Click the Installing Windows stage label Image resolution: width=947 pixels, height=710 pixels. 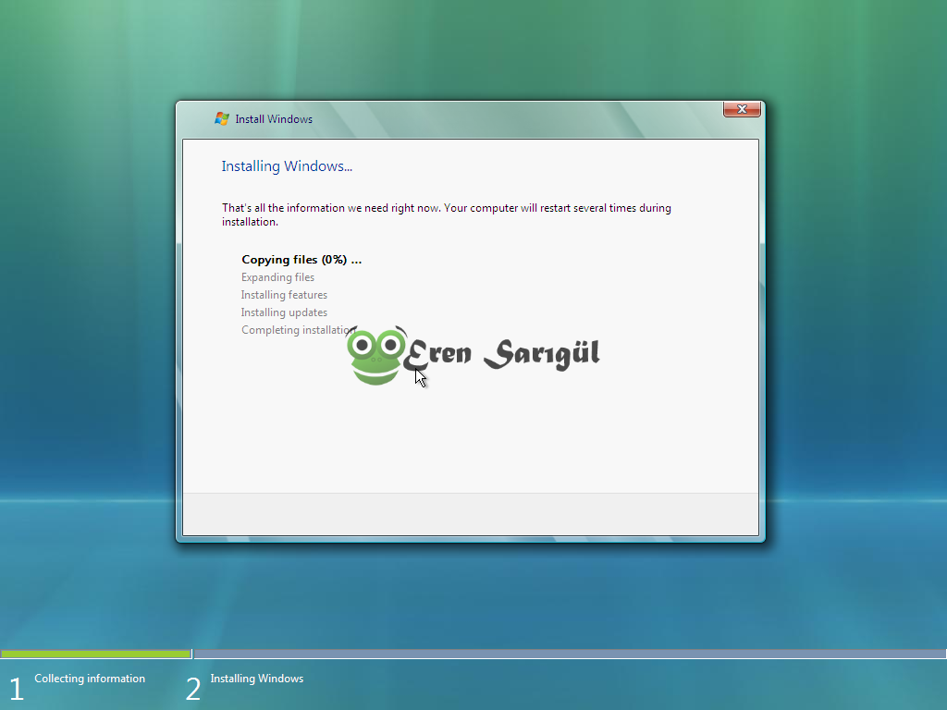(257, 679)
